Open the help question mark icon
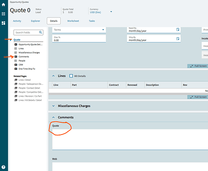Viewport: 208px width, 171px height. point(3,167)
